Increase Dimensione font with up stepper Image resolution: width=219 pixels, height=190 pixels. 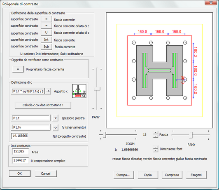(156, 147)
